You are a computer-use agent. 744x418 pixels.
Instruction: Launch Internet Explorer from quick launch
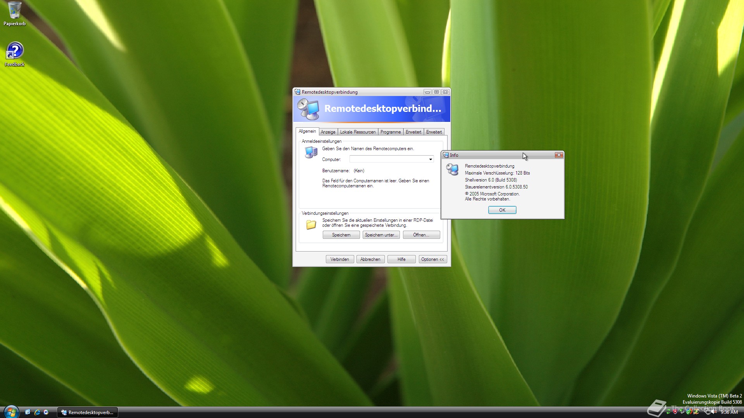pyautogui.click(x=37, y=412)
